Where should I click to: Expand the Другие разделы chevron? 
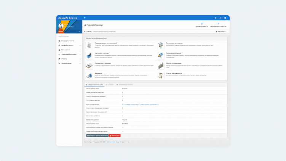click(80, 63)
